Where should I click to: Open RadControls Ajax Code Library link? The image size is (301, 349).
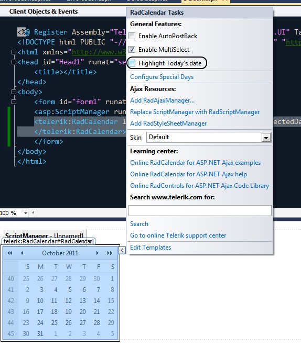point(199,186)
